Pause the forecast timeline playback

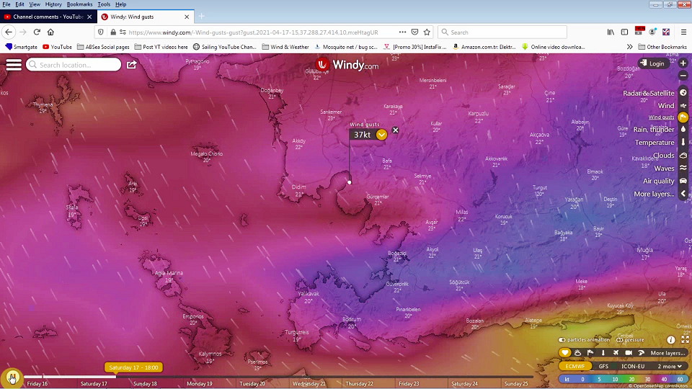pos(12,378)
